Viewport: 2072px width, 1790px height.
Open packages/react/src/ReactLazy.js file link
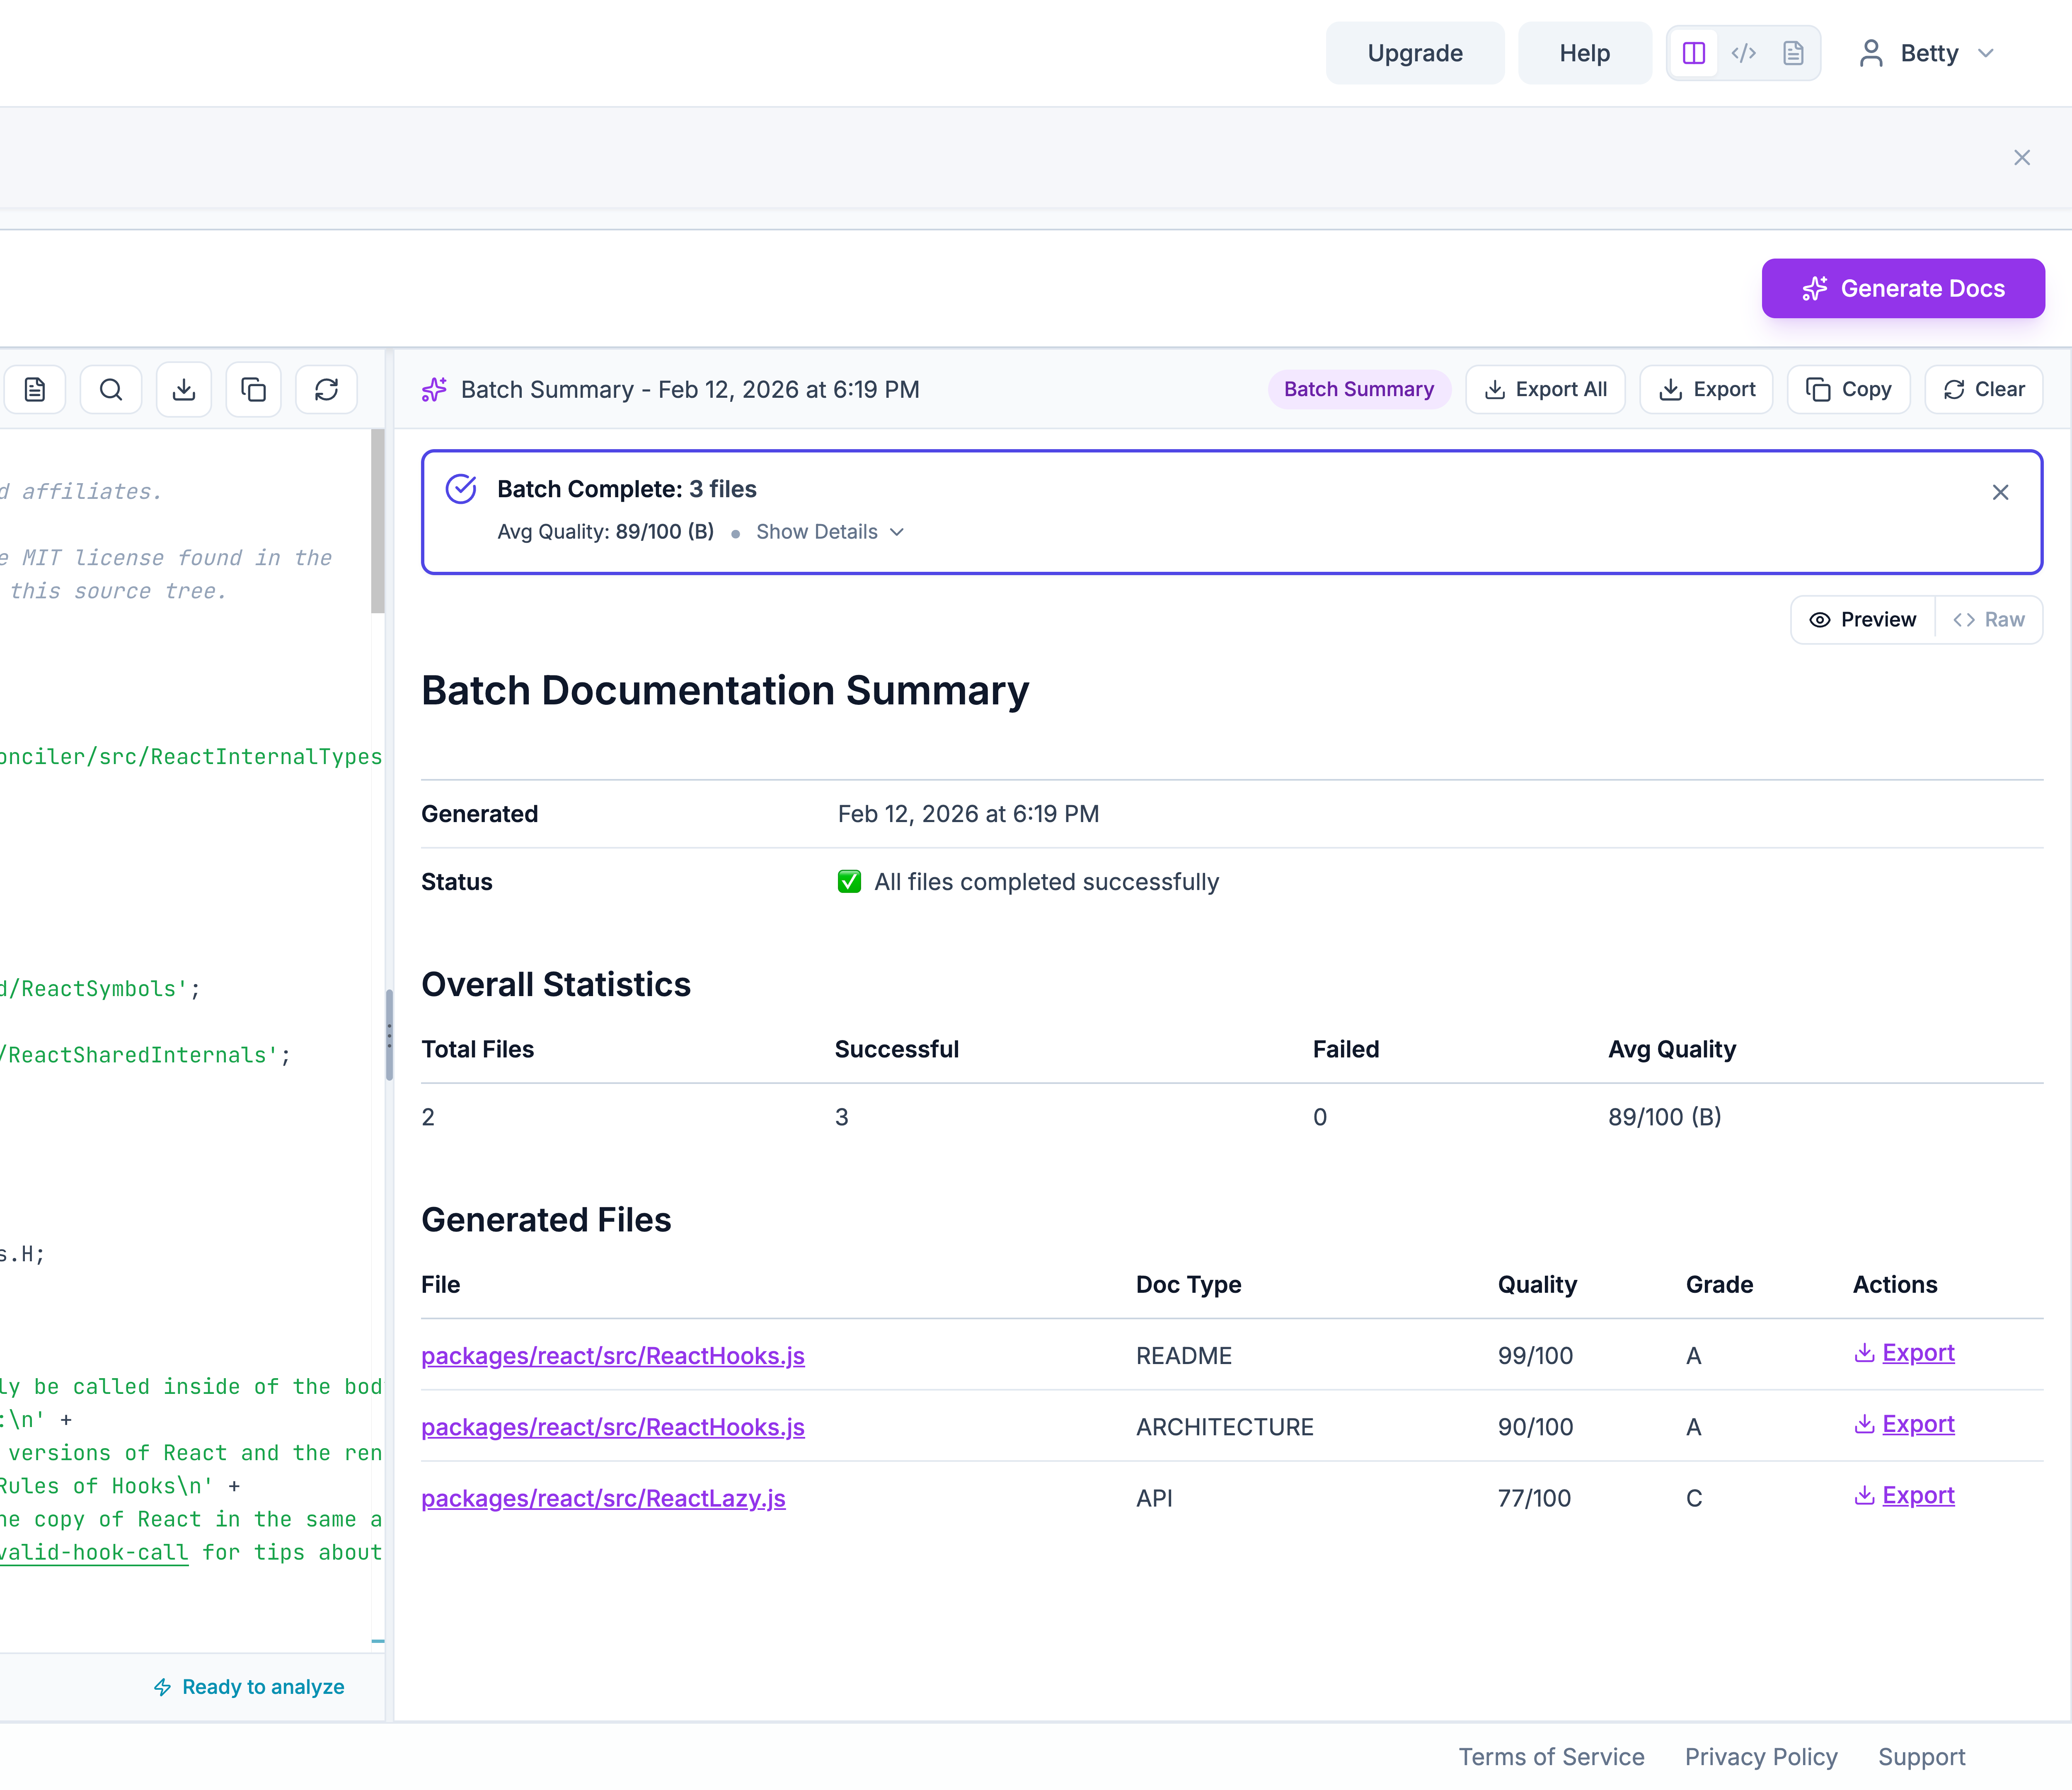tap(603, 1498)
